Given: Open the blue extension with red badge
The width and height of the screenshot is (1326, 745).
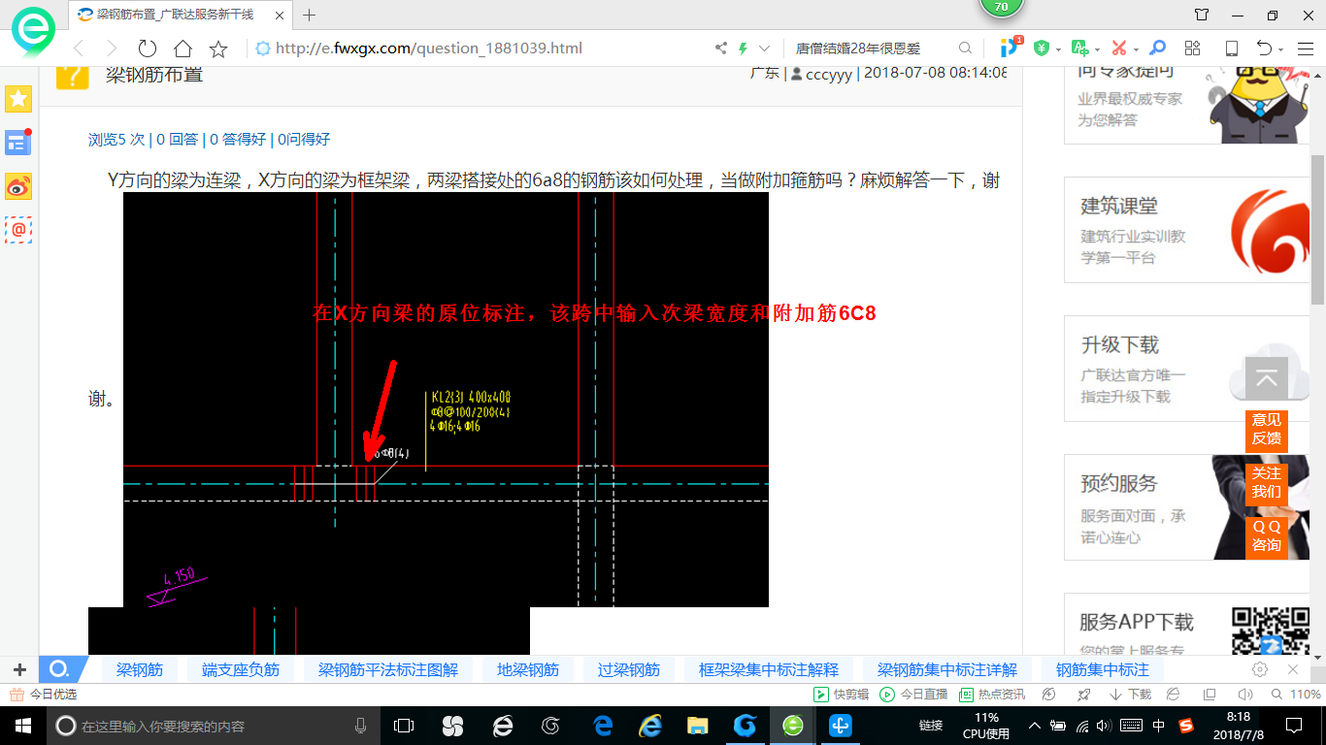Looking at the screenshot, I should click(1011, 47).
